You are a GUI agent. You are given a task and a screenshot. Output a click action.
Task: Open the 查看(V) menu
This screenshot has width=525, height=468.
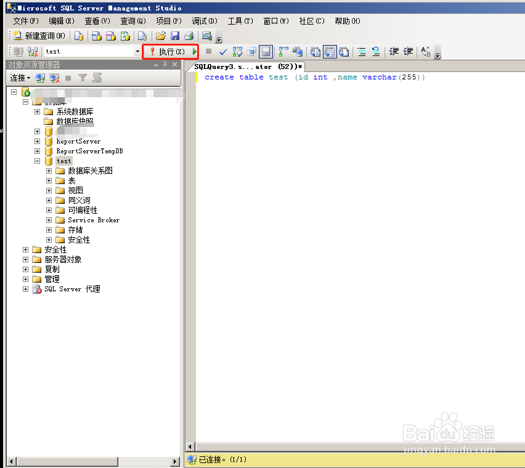coord(97,21)
